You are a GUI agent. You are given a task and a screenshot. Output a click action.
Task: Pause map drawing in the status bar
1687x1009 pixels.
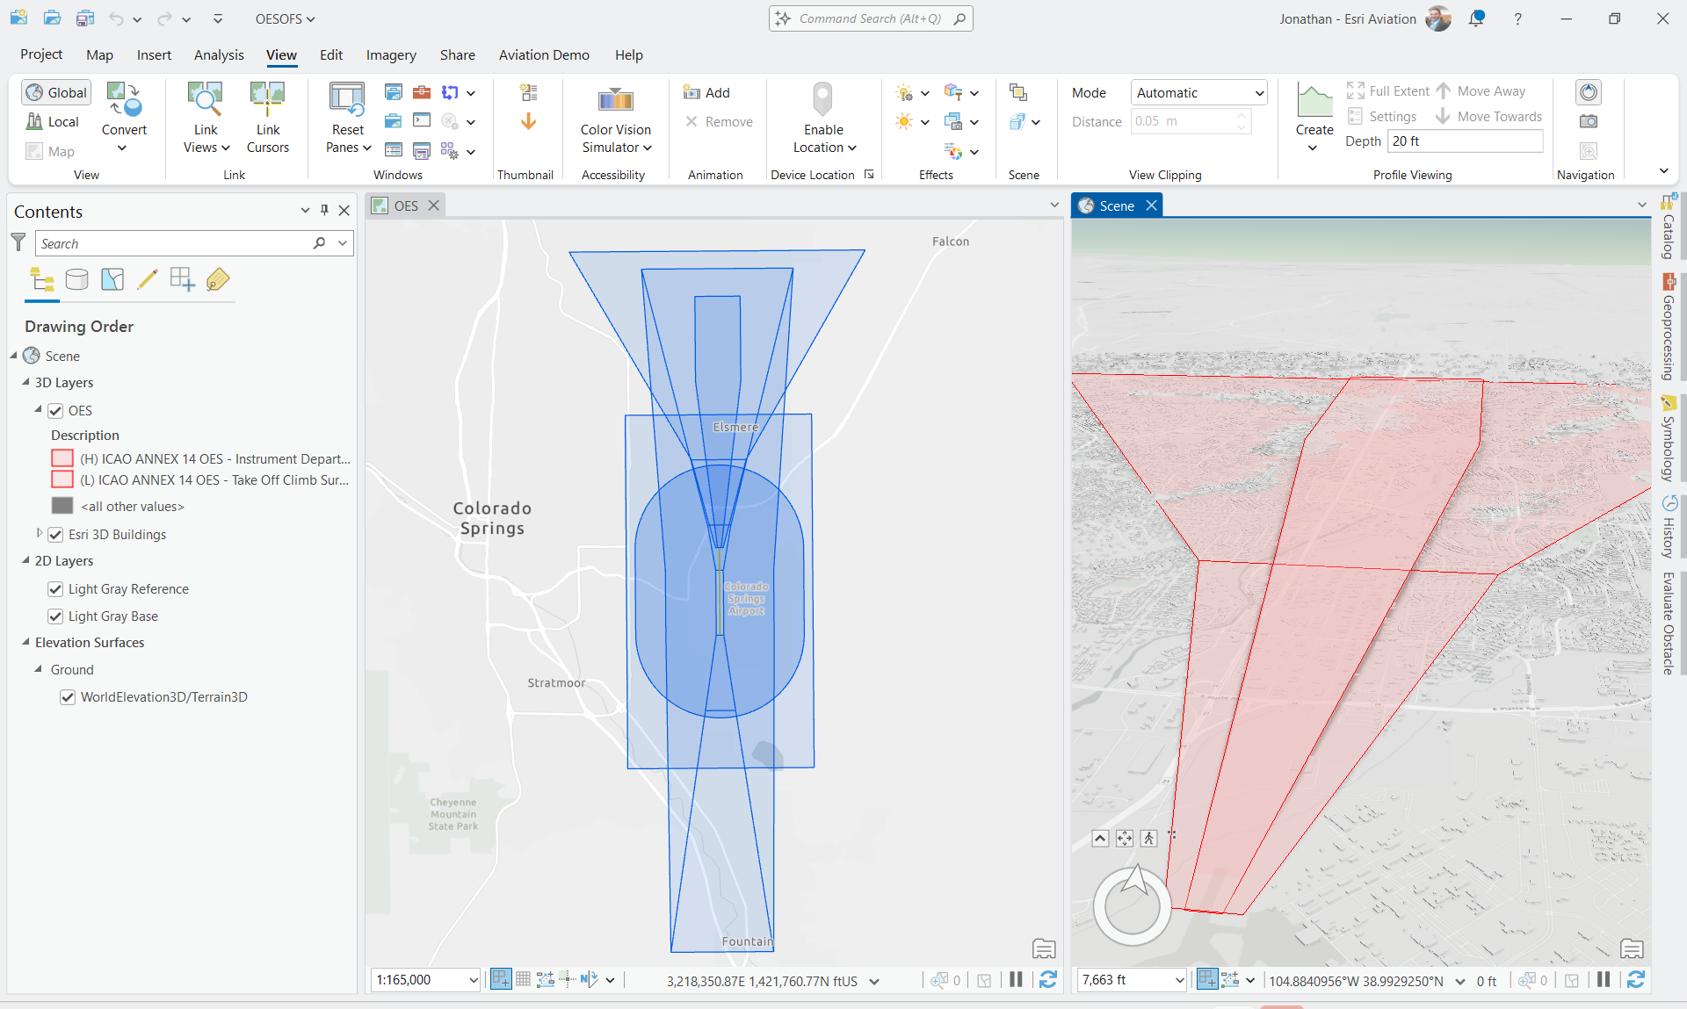[1016, 980]
